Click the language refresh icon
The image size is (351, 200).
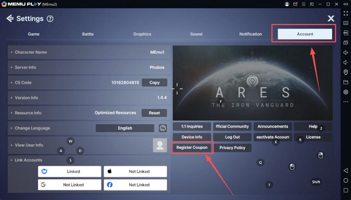click(x=163, y=128)
